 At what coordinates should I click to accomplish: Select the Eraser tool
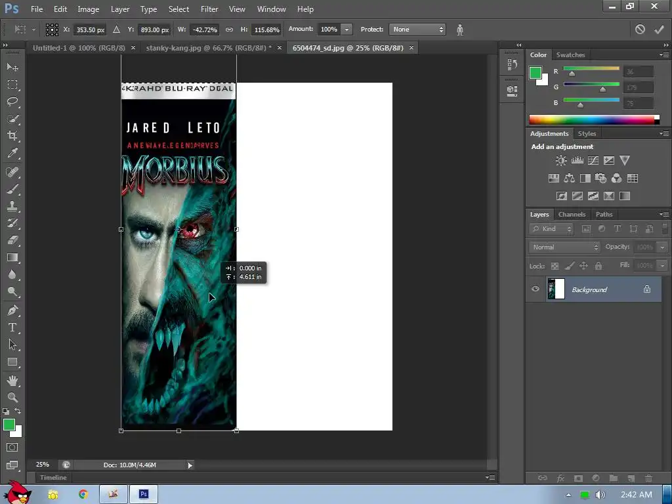click(x=12, y=240)
